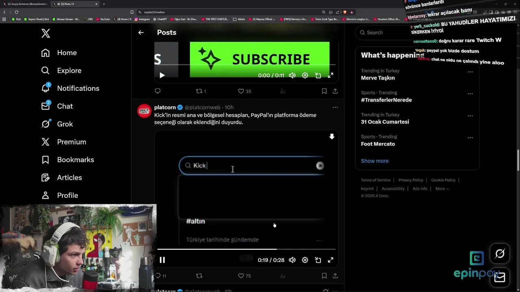Bookmark the platcorn PayPal post

[x=324, y=276]
